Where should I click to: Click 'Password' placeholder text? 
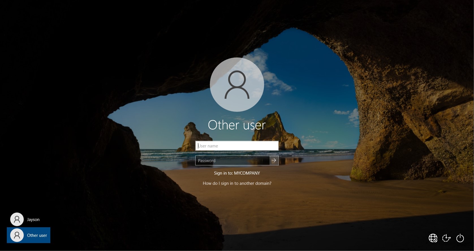point(207,161)
